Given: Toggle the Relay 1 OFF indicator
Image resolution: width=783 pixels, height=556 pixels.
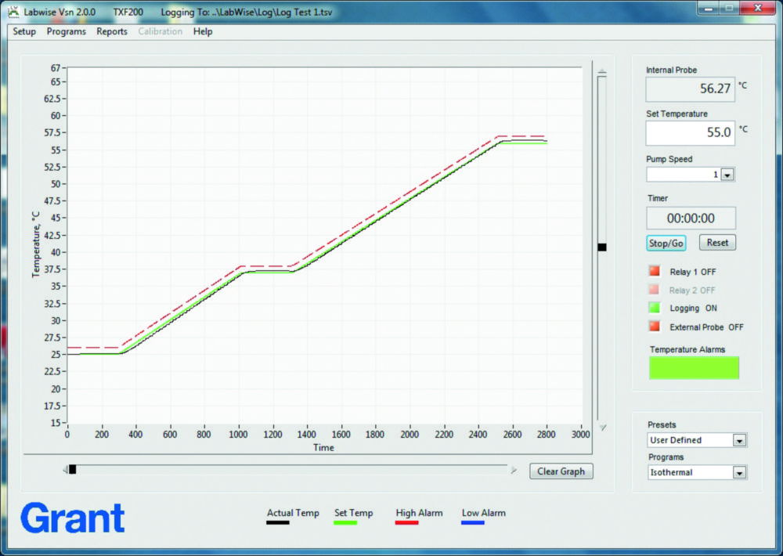Looking at the screenshot, I should click(x=654, y=270).
